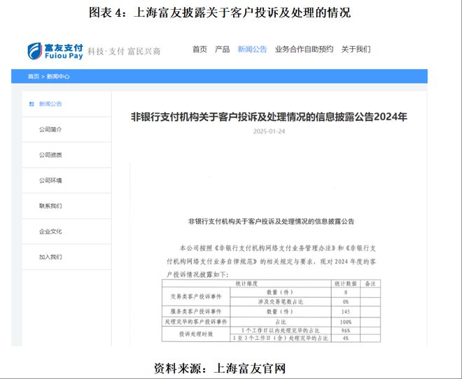This screenshot has width=462, height=379.
Task: Open the 关于我们 navigation item
Action: (356, 50)
